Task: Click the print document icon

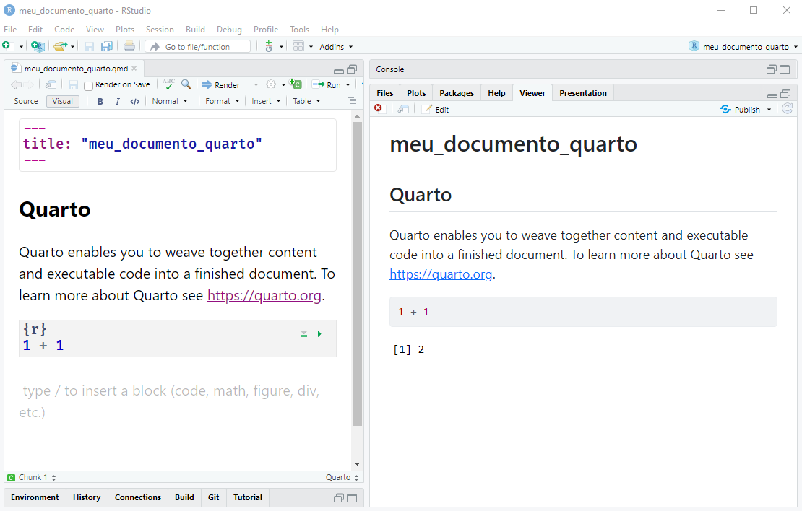Action: click(x=129, y=47)
